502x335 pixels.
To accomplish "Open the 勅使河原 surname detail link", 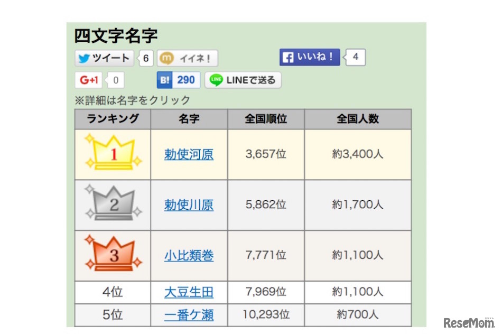I will [x=189, y=153].
